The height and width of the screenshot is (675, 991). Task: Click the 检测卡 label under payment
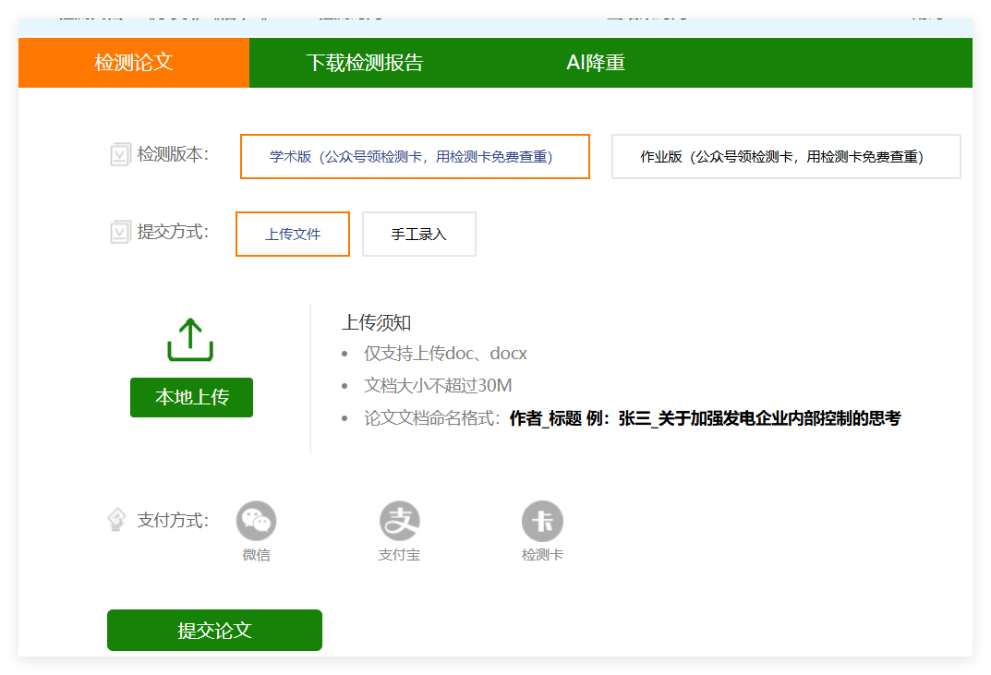coord(542,555)
